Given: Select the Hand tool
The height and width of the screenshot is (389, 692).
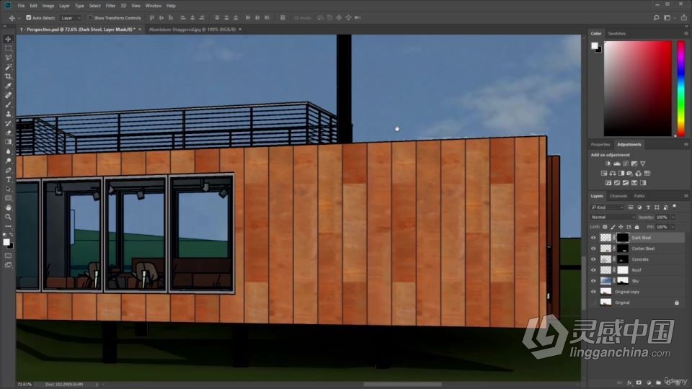Looking at the screenshot, I should [x=8, y=207].
